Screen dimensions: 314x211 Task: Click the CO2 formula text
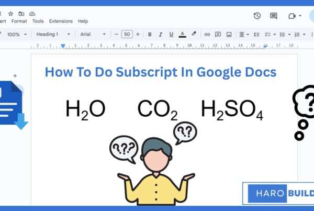click(158, 110)
